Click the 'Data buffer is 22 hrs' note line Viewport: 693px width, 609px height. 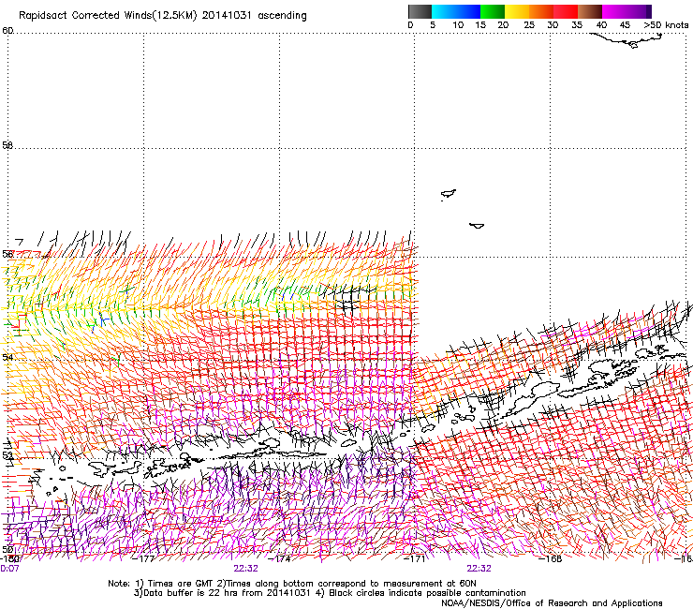pos(330,593)
